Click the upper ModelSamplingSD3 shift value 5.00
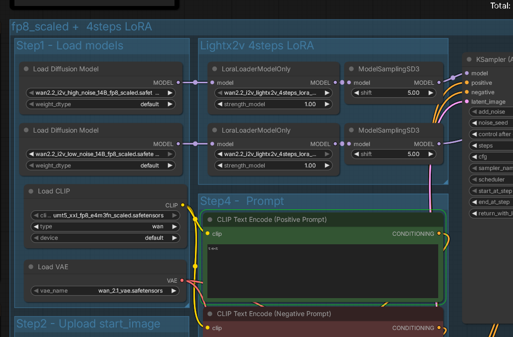Viewport: 513px width, 337px height. click(x=414, y=93)
